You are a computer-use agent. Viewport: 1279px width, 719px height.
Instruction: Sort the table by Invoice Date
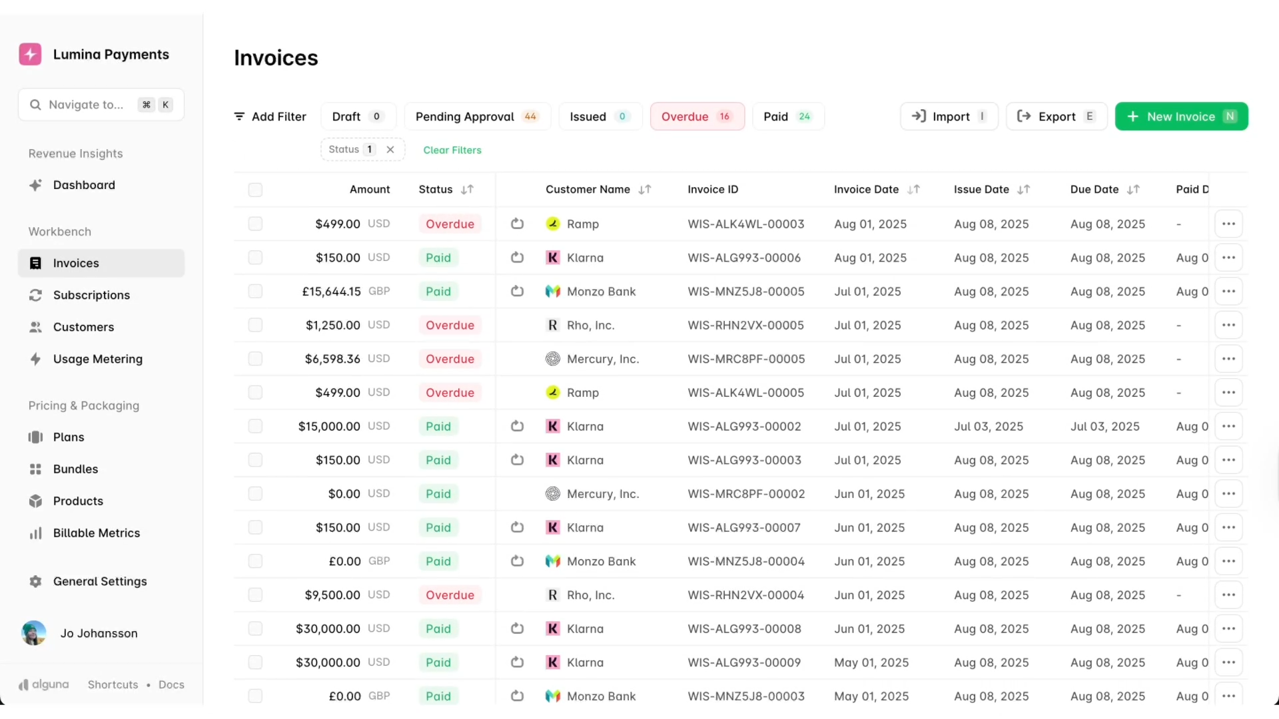pyautogui.click(x=913, y=189)
